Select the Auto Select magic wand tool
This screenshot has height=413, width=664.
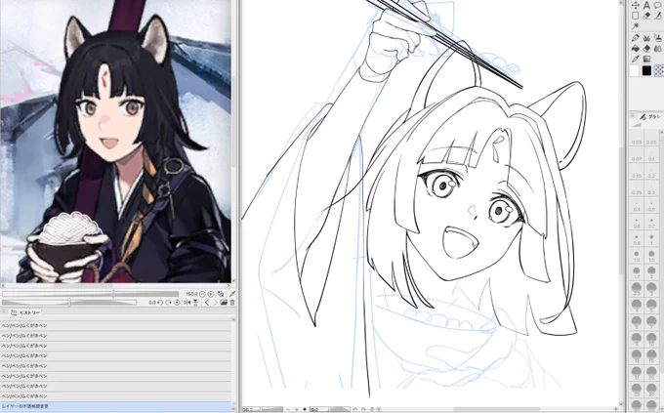pos(636,26)
